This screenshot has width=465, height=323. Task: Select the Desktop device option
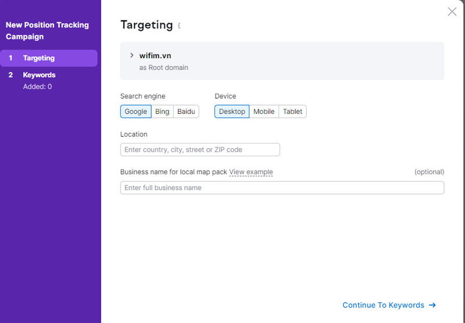232,112
